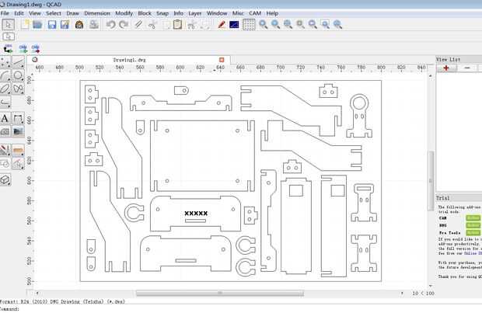Open the Line tools in left toolbox

pyautogui.click(x=18, y=61)
